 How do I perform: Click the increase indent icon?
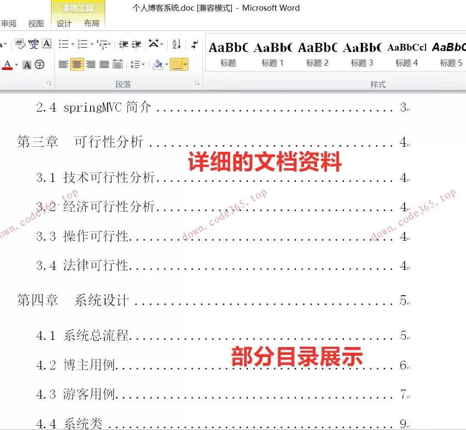(x=137, y=44)
